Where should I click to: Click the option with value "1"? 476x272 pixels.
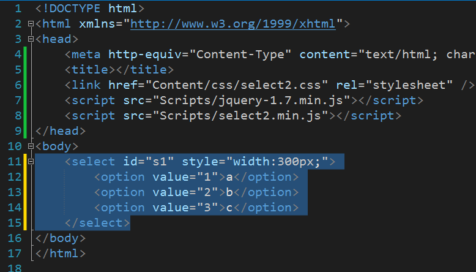pos(197,177)
